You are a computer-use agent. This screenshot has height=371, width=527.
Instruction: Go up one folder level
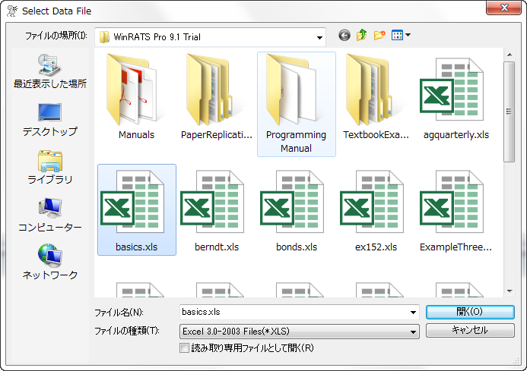[362, 36]
